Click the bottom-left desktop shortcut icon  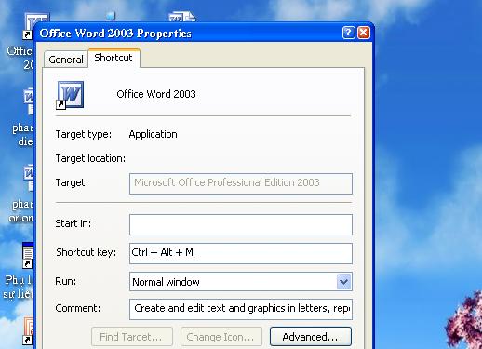point(28,331)
